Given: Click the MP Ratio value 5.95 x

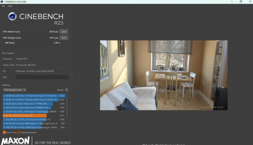Looking at the screenshot, I should [57, 43].
